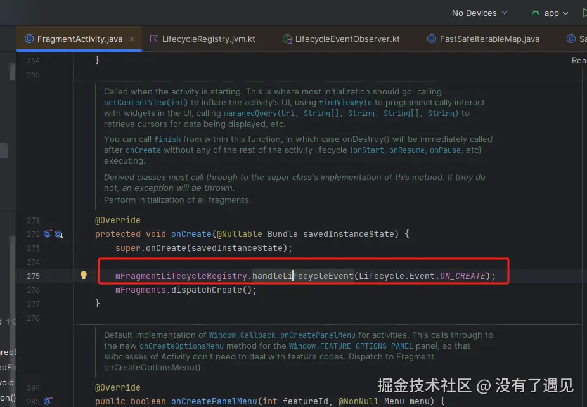The height and width of the screenshot is (407, 587).
Task: Click the class icon on FragmentActivity.java tab
Action: [29, 39]
